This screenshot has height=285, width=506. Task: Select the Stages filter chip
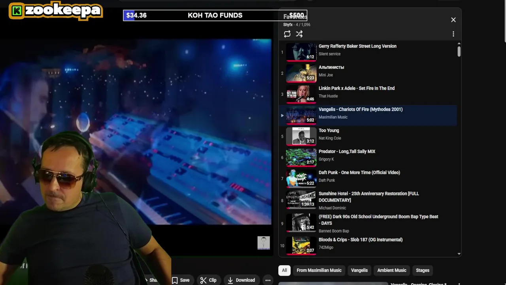click(x=423, y=270)
